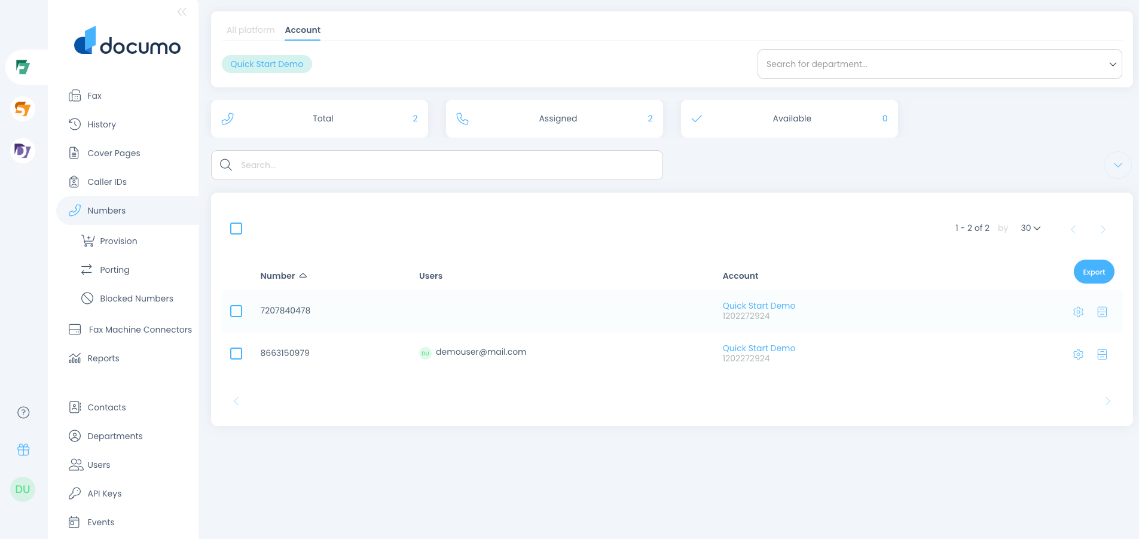
Task: Open Contacts in the sidebar
Action: 106,407
